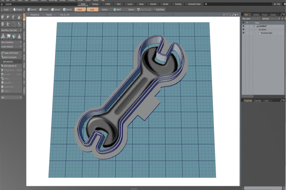
Task: Click the Items selection mode button
Action: [x=80, y=9]
